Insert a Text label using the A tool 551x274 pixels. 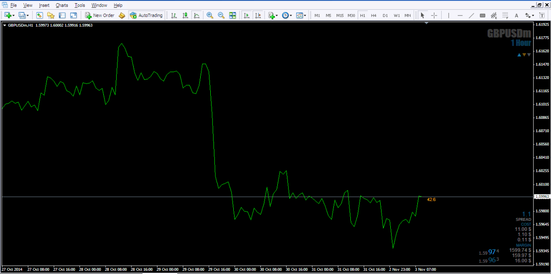point(516,15)
